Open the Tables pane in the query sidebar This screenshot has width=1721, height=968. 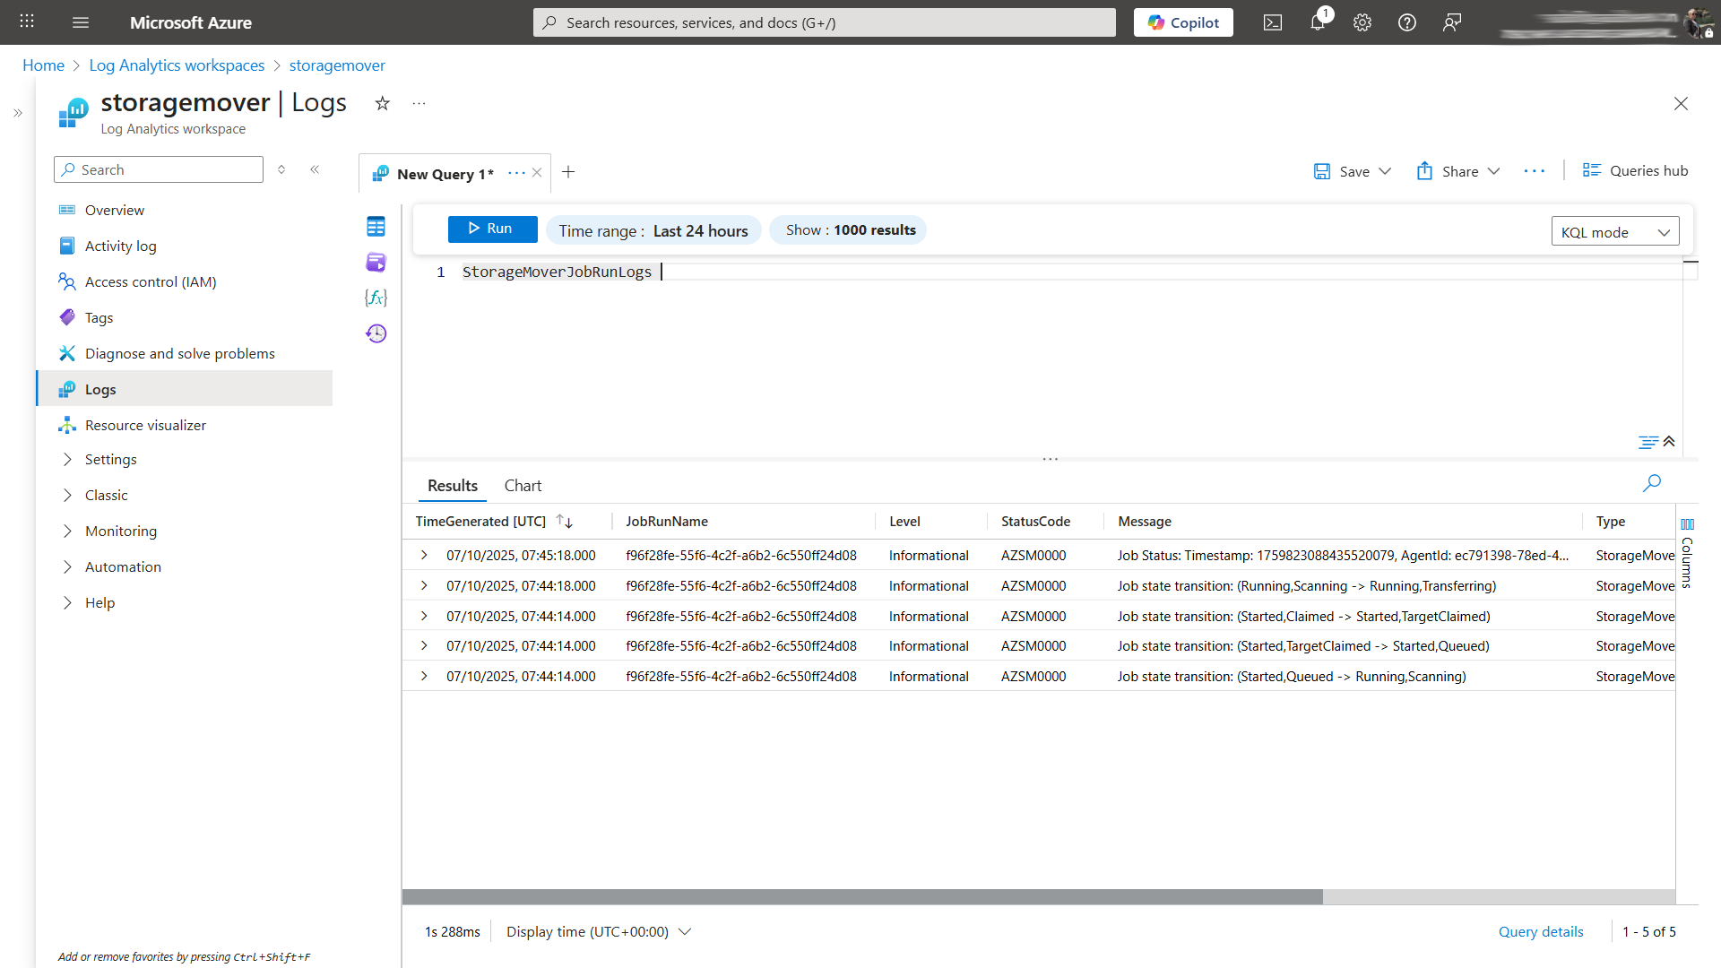click(x=376, y=226)
